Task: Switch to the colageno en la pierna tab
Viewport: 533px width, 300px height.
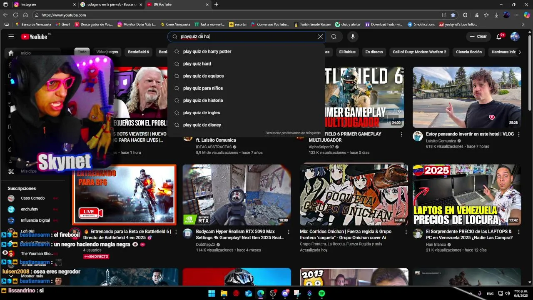Action: coord(111,5)
